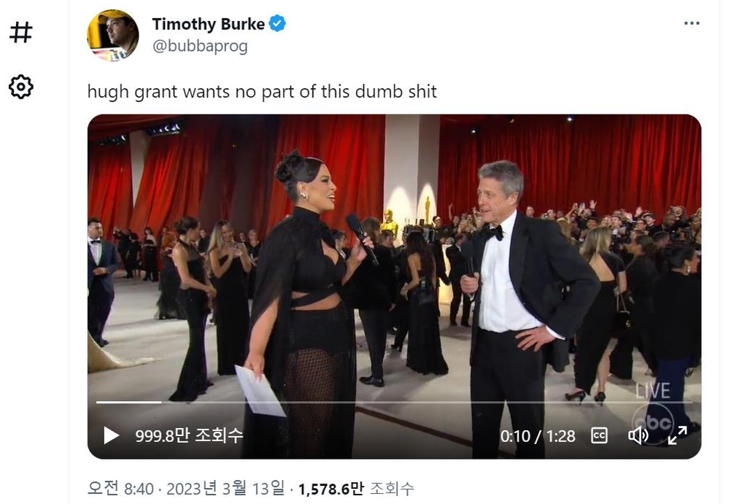
Task: Open the tweet's three-dot more menu
Action: click(x=692, y=23)
